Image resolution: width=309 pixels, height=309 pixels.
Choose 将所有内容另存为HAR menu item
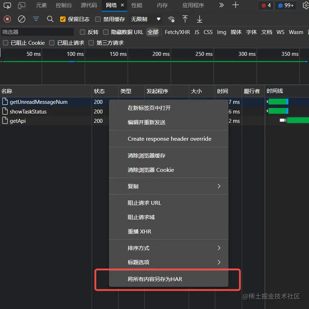coord(169,279)
